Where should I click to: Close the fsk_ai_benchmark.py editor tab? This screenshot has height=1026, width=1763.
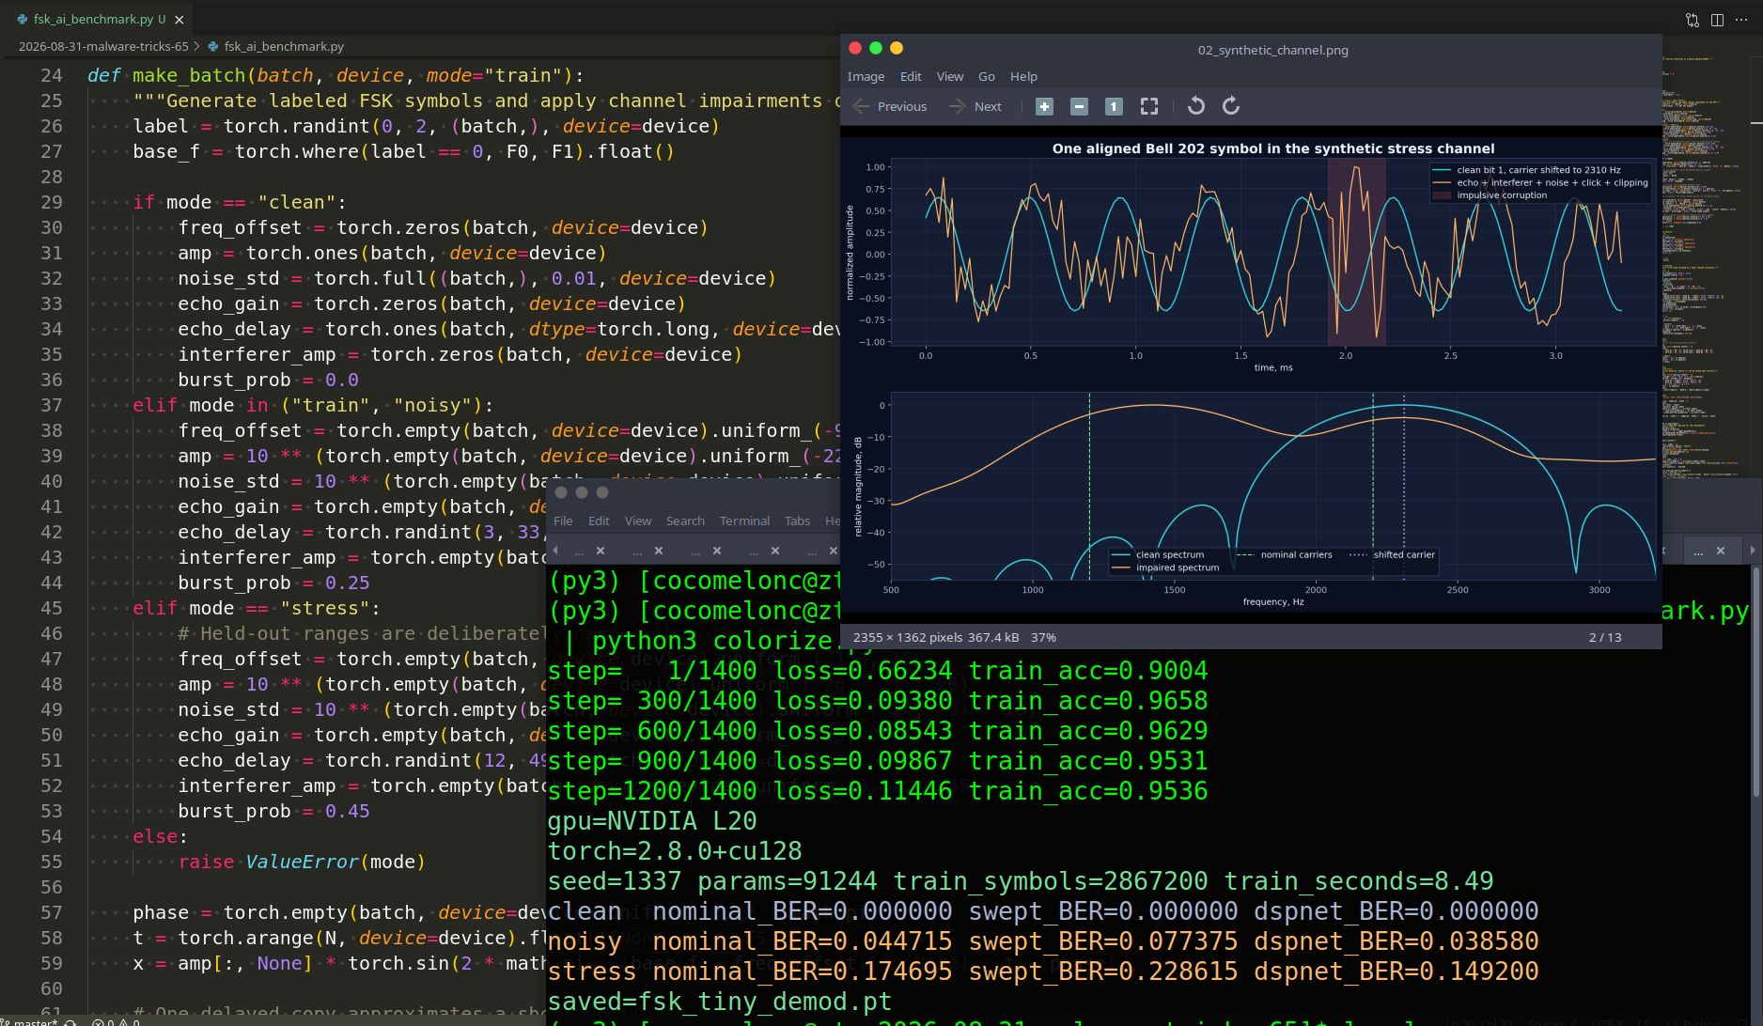click(x=179, y=20)
